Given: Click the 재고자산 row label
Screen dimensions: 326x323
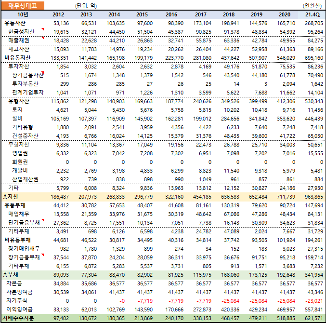Looking at the screenshot, I should 19,49.
